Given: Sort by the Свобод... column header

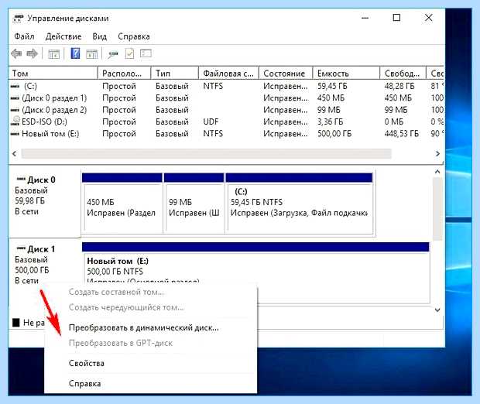Looking at the screenshot, I should pyautogui.click(x=403, y=74).
